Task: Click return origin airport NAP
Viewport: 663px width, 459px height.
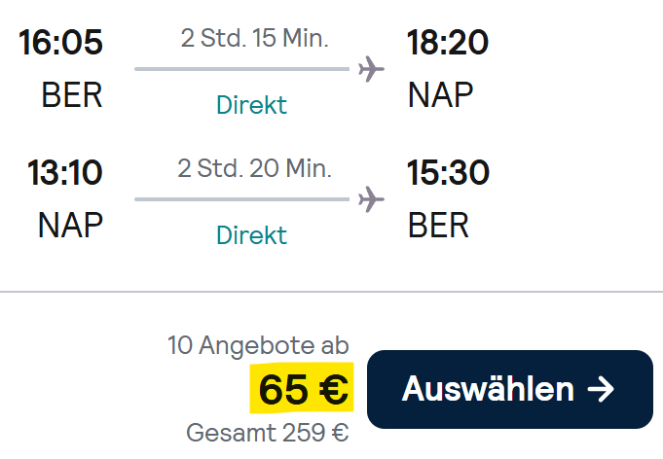Action: click(x=70, y=225)
